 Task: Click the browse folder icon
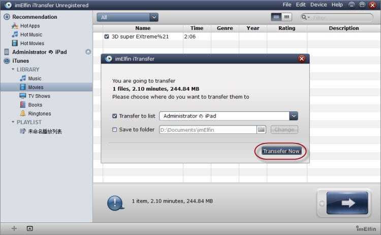pyautogui.click(x=261, y=130)
